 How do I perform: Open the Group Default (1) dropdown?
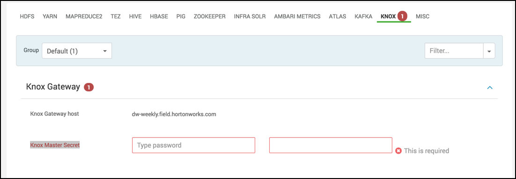point(77,51)
